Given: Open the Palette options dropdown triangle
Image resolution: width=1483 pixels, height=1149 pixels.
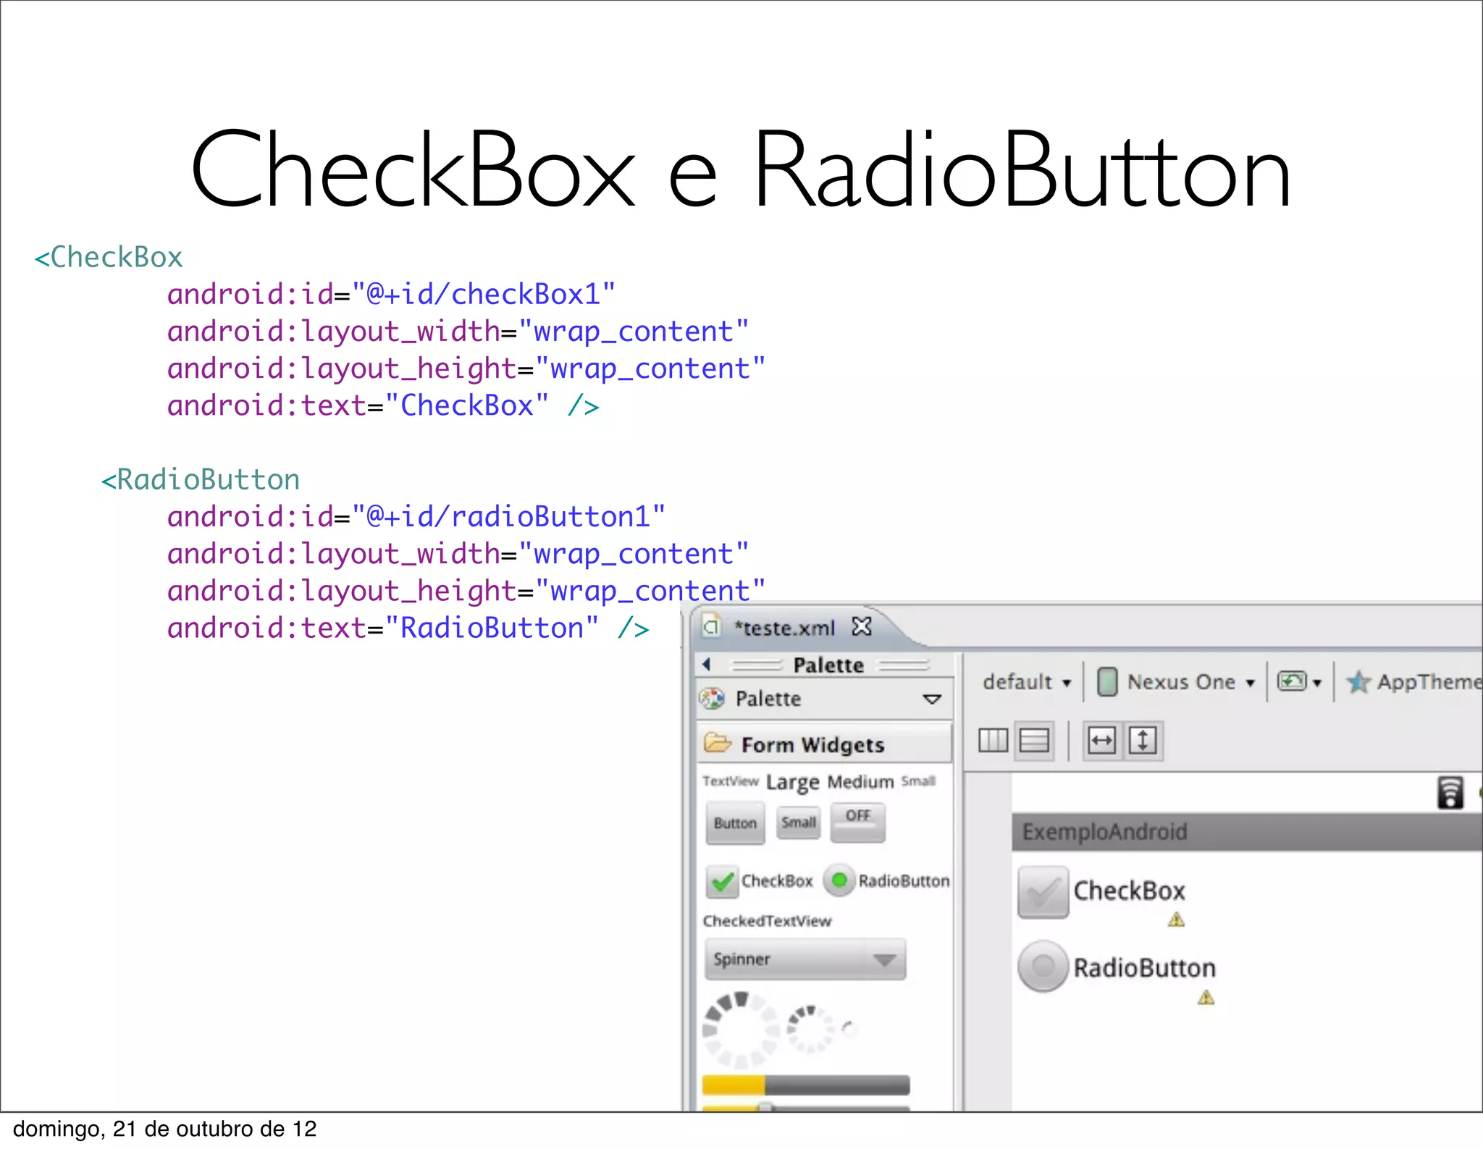Looking at the screenshot, I should tap(932, 699).
